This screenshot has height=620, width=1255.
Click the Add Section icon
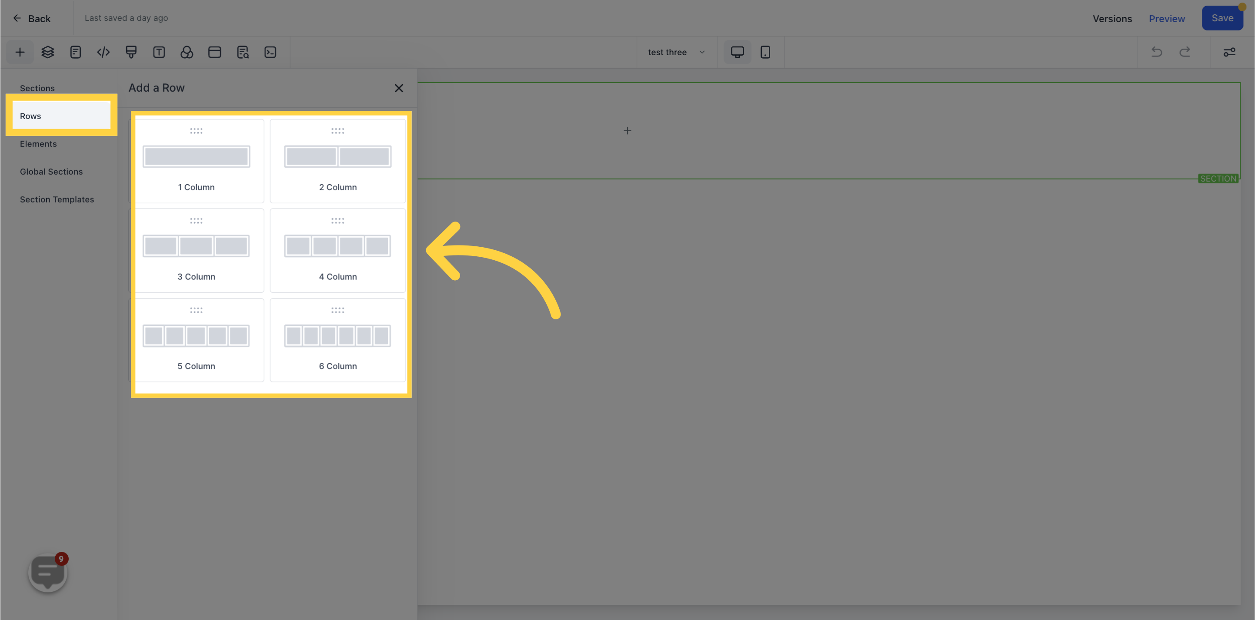click(19, 52)
